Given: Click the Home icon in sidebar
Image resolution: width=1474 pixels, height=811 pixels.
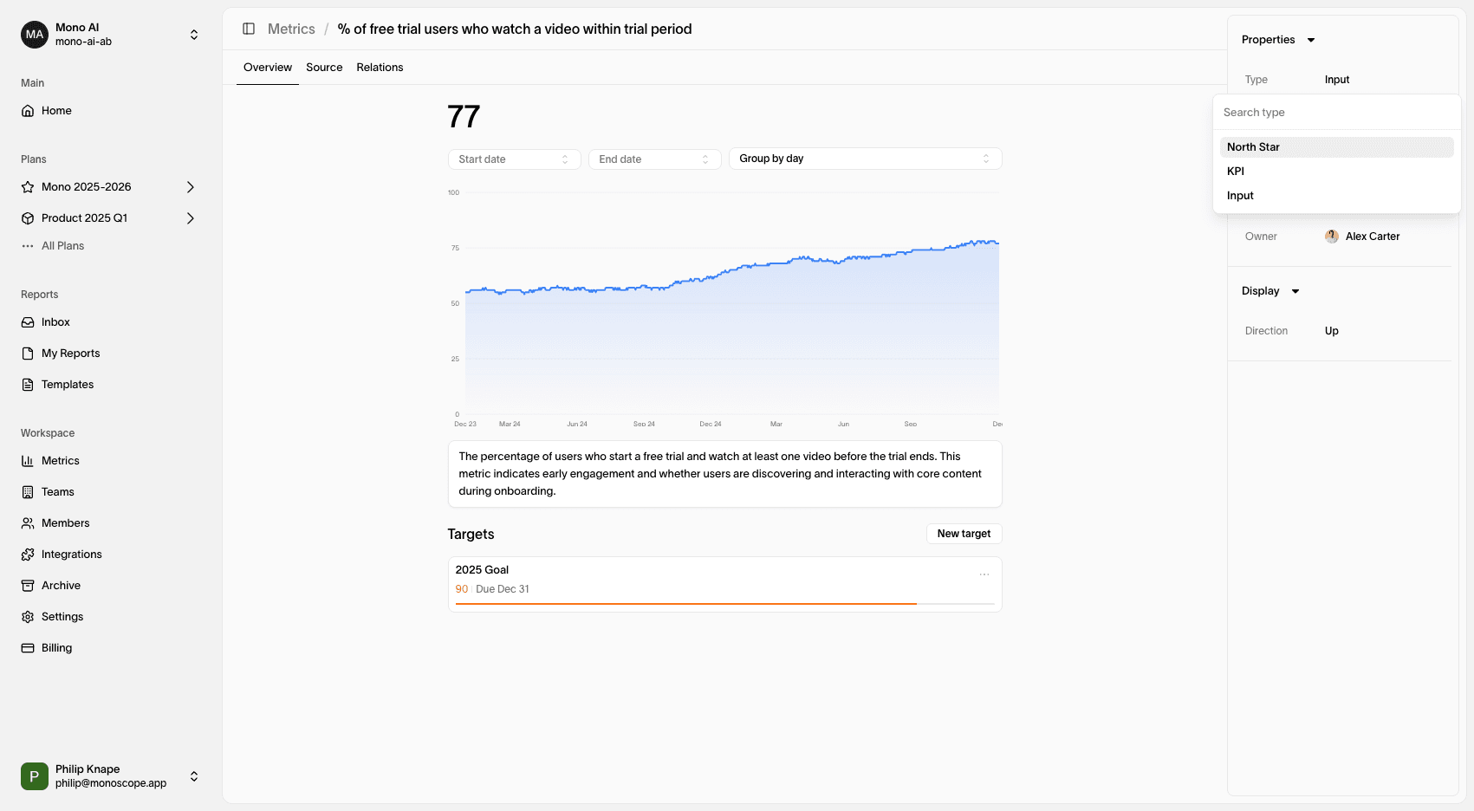Looking at the screenshot, I should click(x=28, y=111).
